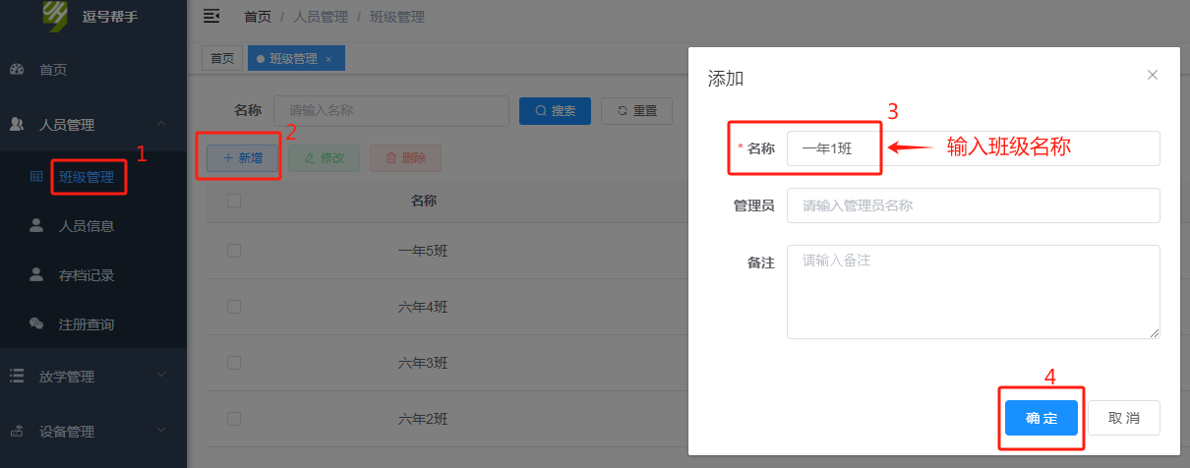This screenshot has width=1190, height=468.
Task: Go to 首页 in the breadcrumb
Action: coord(258,17)
